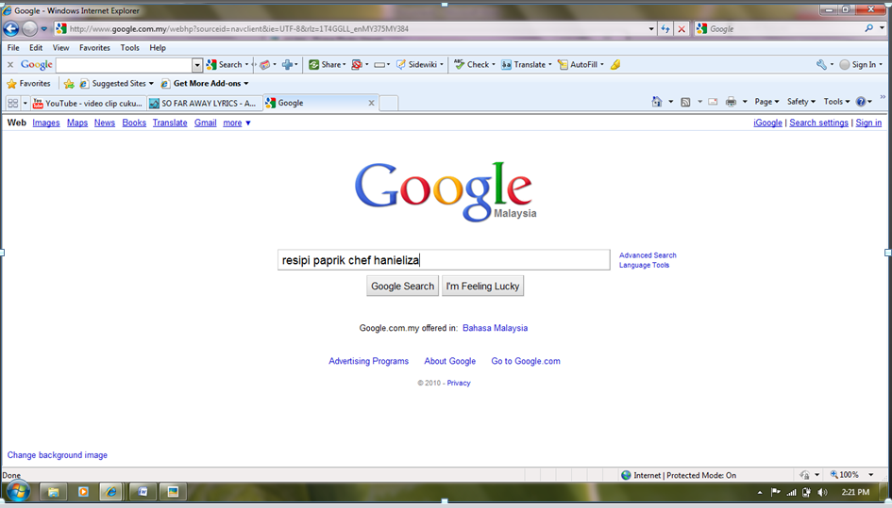Screen dimensions: 892x508
Task: Open the View menu
Action: click(60, 48)
